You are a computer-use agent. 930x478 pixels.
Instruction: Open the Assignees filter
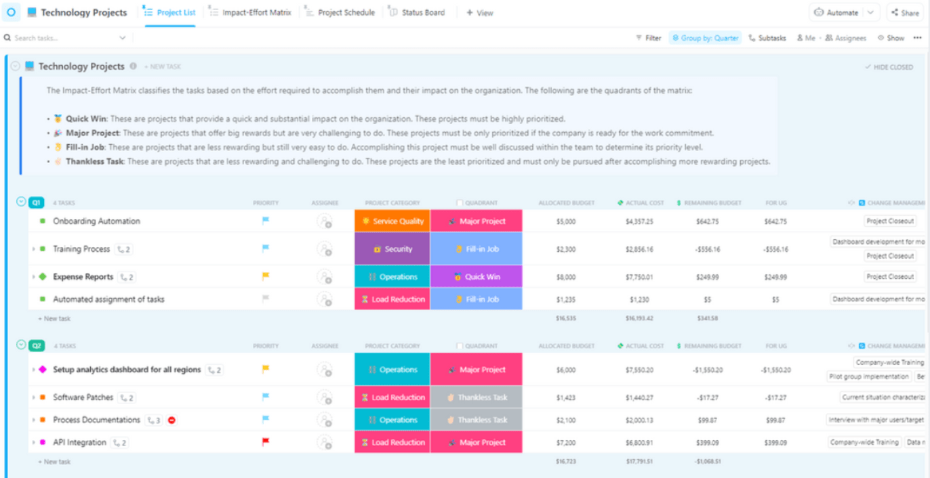pos(846,38)
